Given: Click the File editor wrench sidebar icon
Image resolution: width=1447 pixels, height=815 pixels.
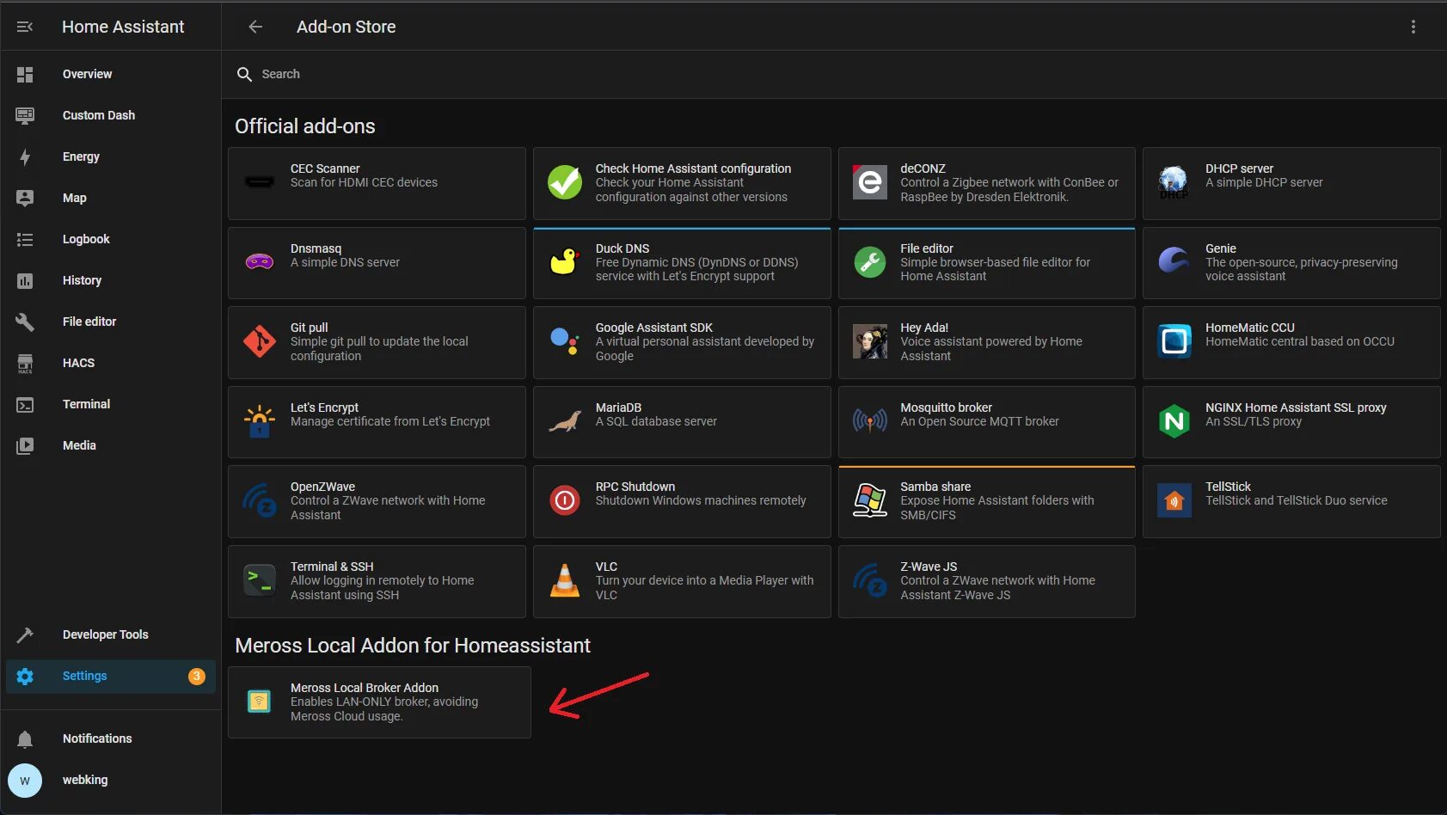Looking at the screenshot, I should tap(25, 322).
